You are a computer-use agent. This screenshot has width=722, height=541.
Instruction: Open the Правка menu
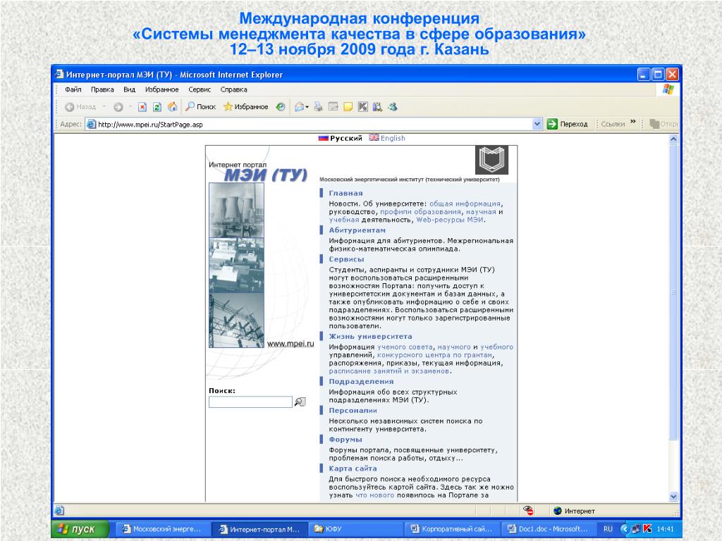click(x=102, y=89)
